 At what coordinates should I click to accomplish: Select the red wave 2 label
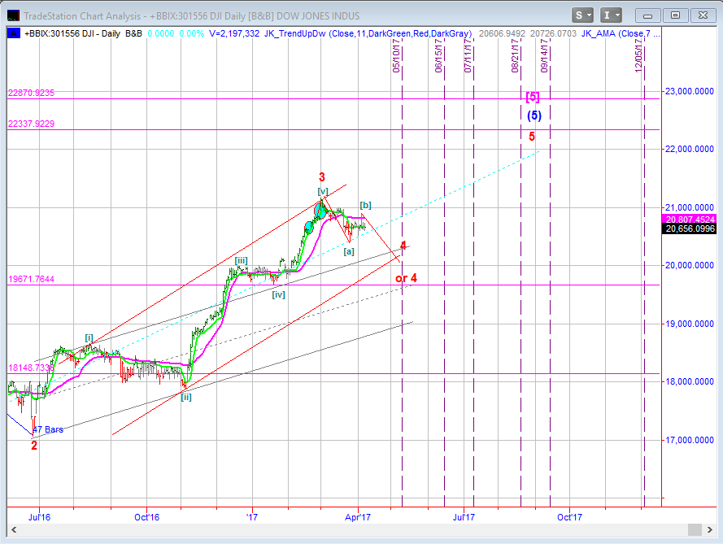tap(34, 446)
